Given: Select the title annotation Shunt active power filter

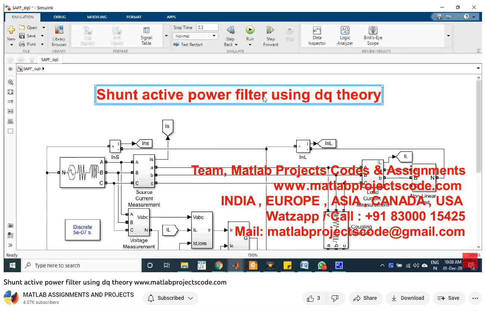Looking at the screenshot, I should 239,95.
